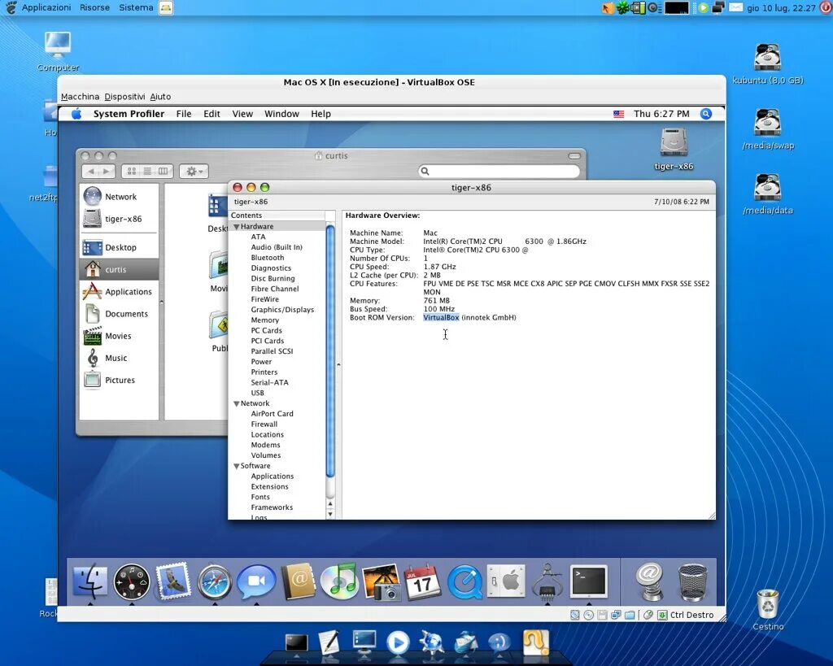The image size is (833, 666).
Task: Select Extensions under Software
Action: pyautogui.click(x=269, y=486)
